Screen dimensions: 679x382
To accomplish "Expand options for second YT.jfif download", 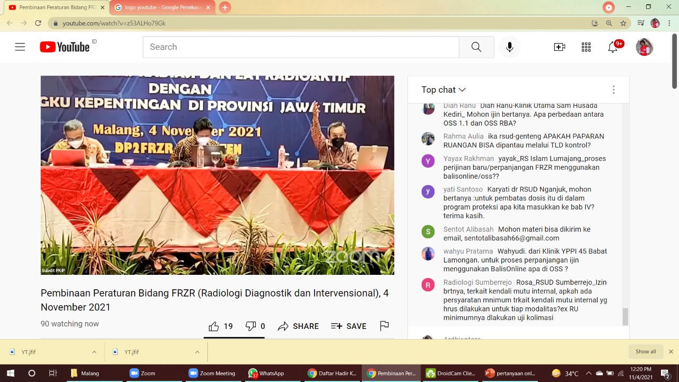I will (197, 352).
